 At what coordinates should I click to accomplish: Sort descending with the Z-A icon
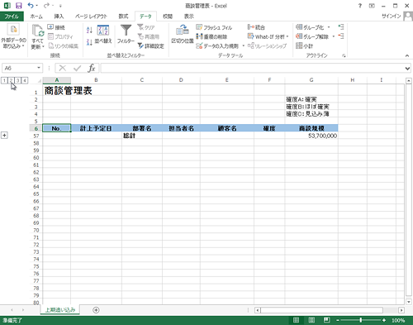click(x=89, y=42)
